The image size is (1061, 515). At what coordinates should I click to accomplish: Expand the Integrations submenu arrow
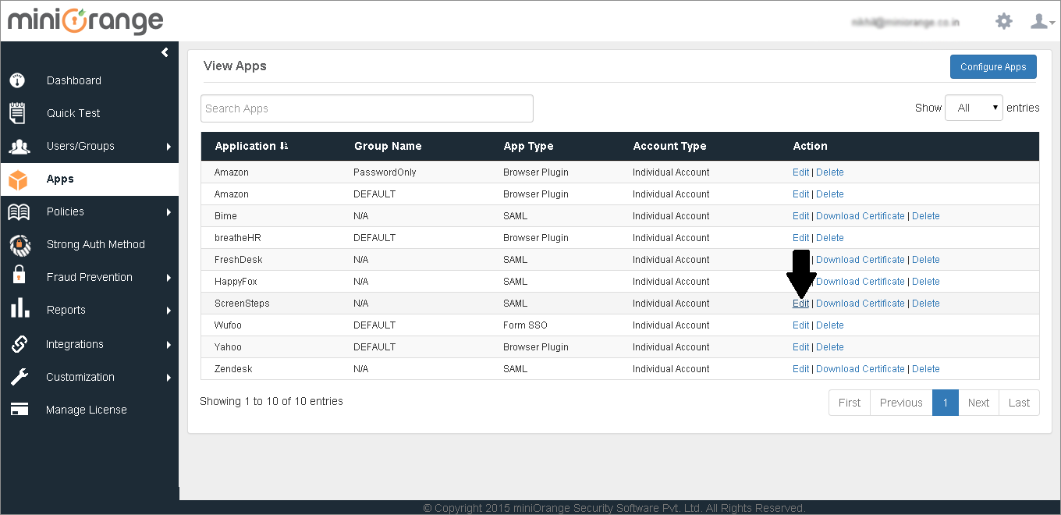click(x=169, y=344)
